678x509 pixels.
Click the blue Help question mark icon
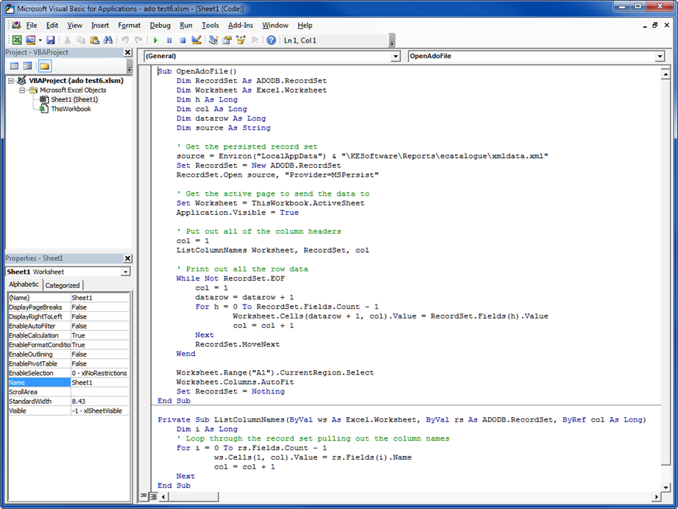point(271,40)
